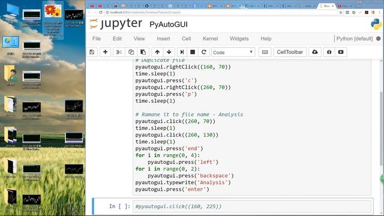Open the command palette keyboard icon
Screen dimensions: 384x216
tap(265, 52)
